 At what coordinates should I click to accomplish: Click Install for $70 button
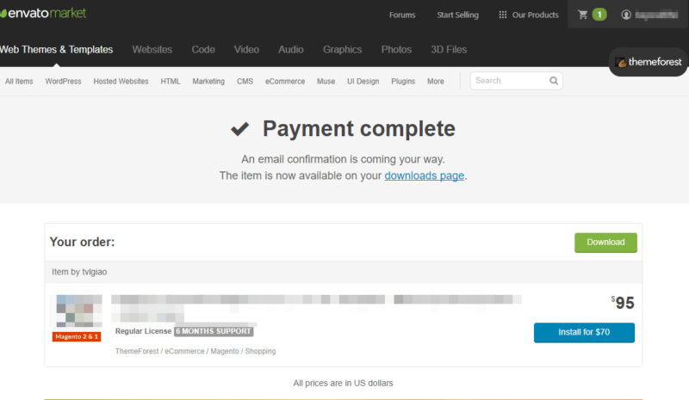click(584, 332)
